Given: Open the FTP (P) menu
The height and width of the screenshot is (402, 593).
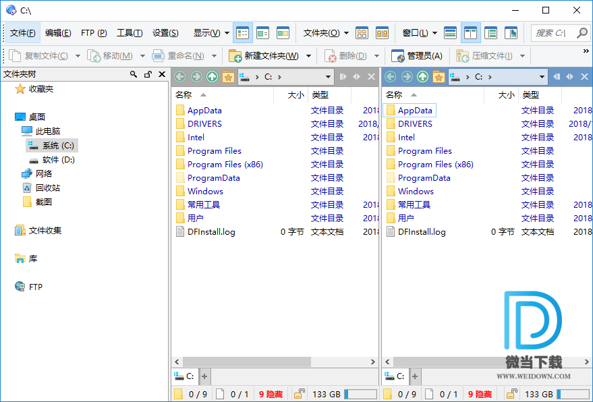Looking at the screenshot, I should click(x=94, y=33).
